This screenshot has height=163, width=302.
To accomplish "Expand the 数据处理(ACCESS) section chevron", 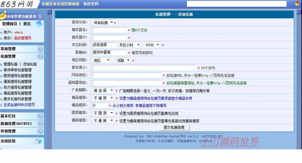I will (x=40, y=123).
